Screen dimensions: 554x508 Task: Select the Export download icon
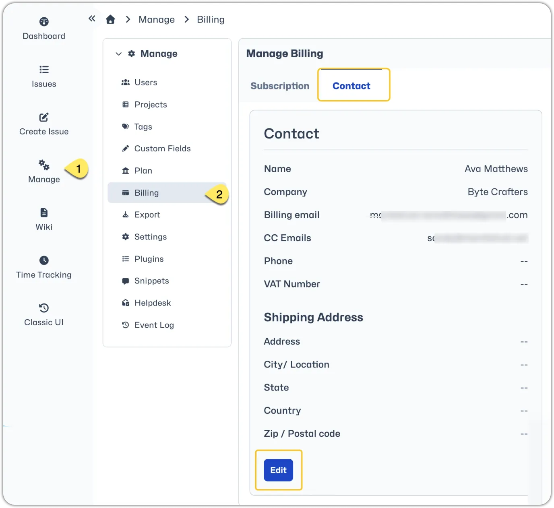[126, 215]
